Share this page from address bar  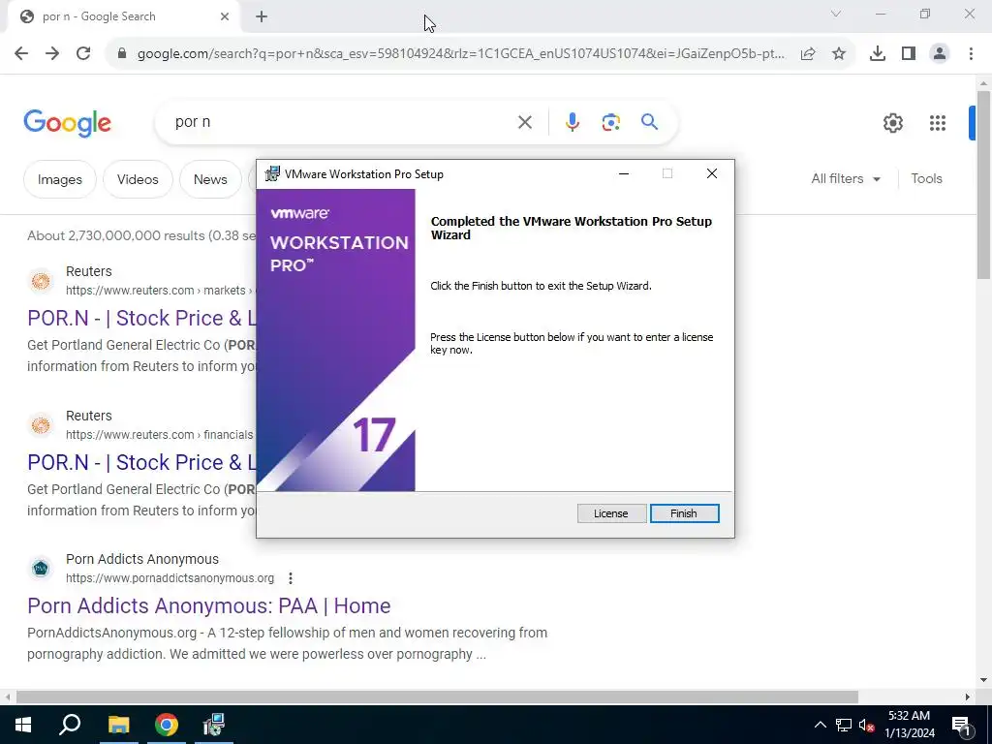808,54
